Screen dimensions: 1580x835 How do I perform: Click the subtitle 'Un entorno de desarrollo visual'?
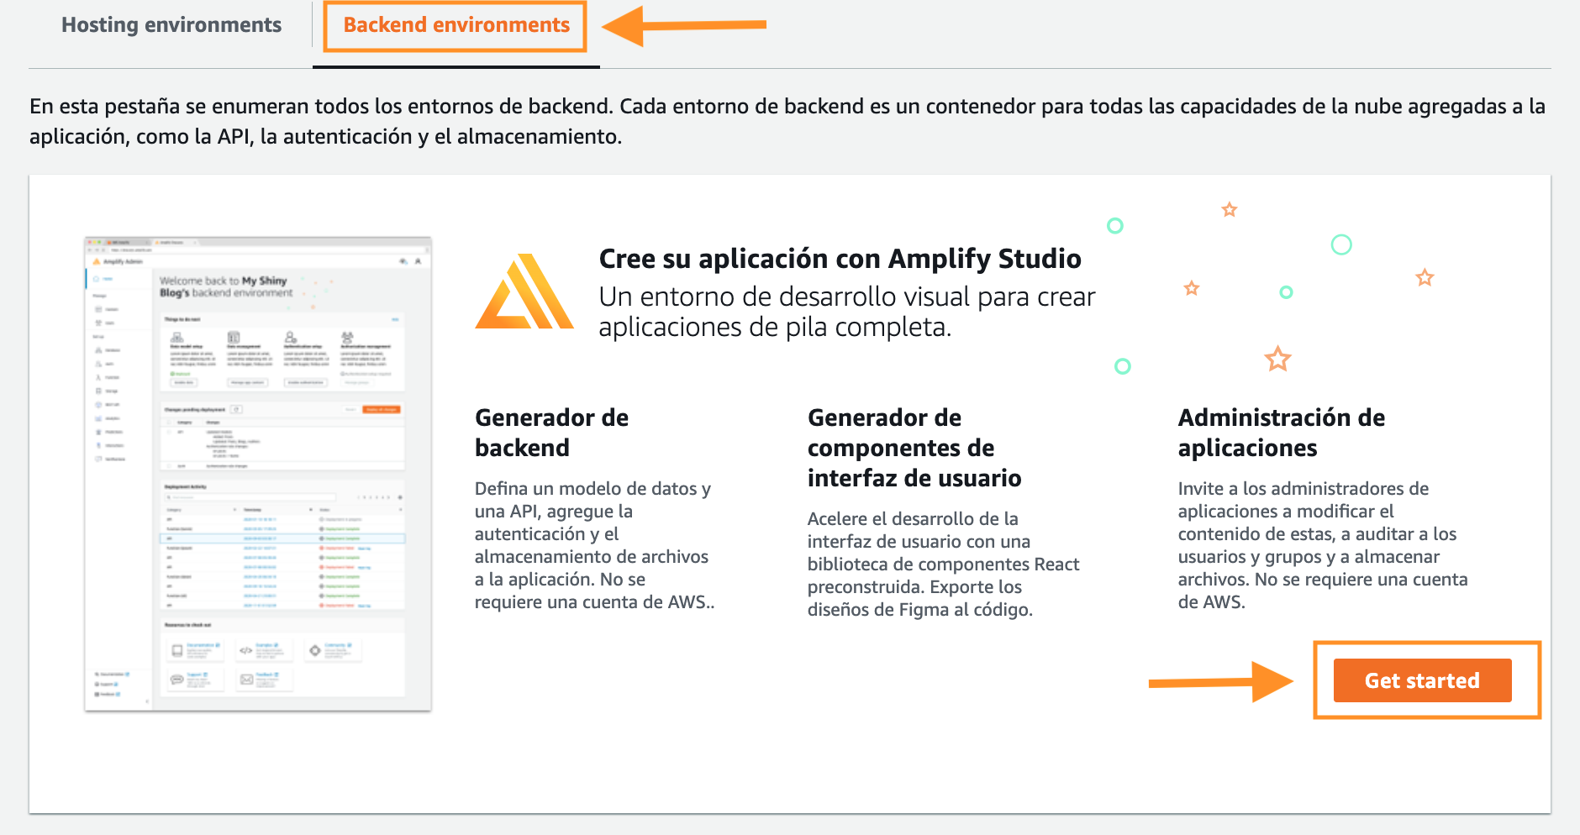[847, 312]
